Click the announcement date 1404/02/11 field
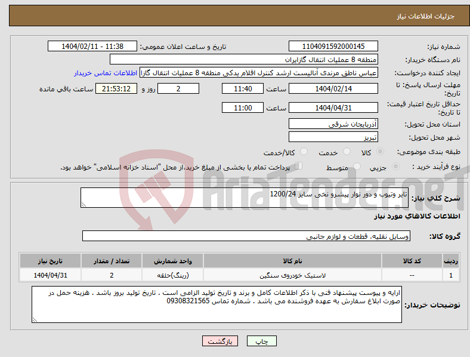The image size is (470, 357). [x=92, y=46]
